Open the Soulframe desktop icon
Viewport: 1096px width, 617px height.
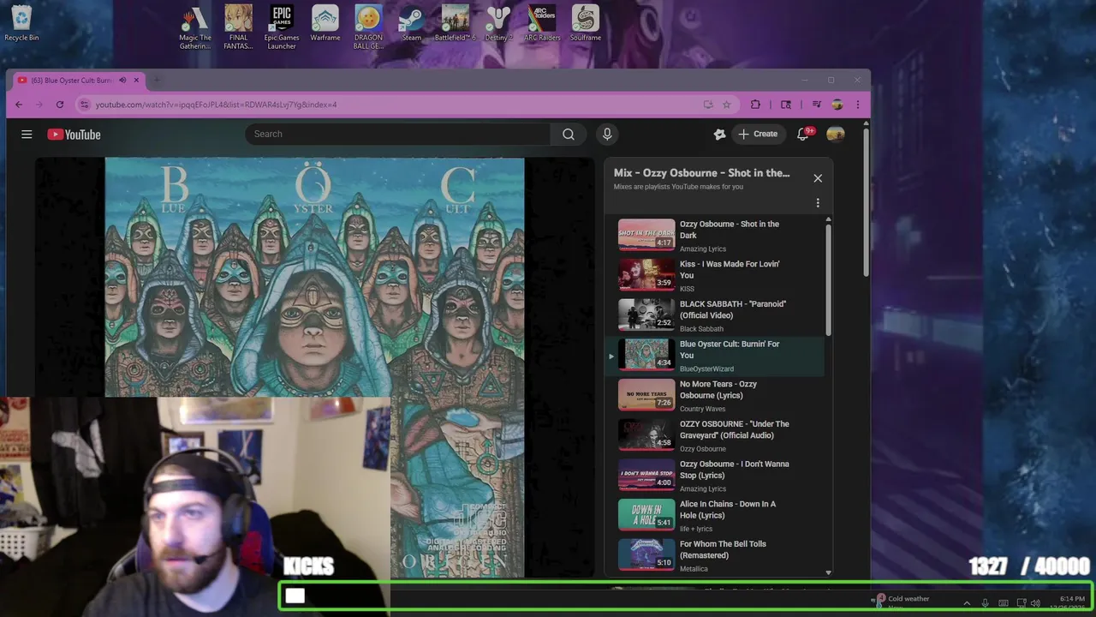pyautogui.click(x=586, y=23)
